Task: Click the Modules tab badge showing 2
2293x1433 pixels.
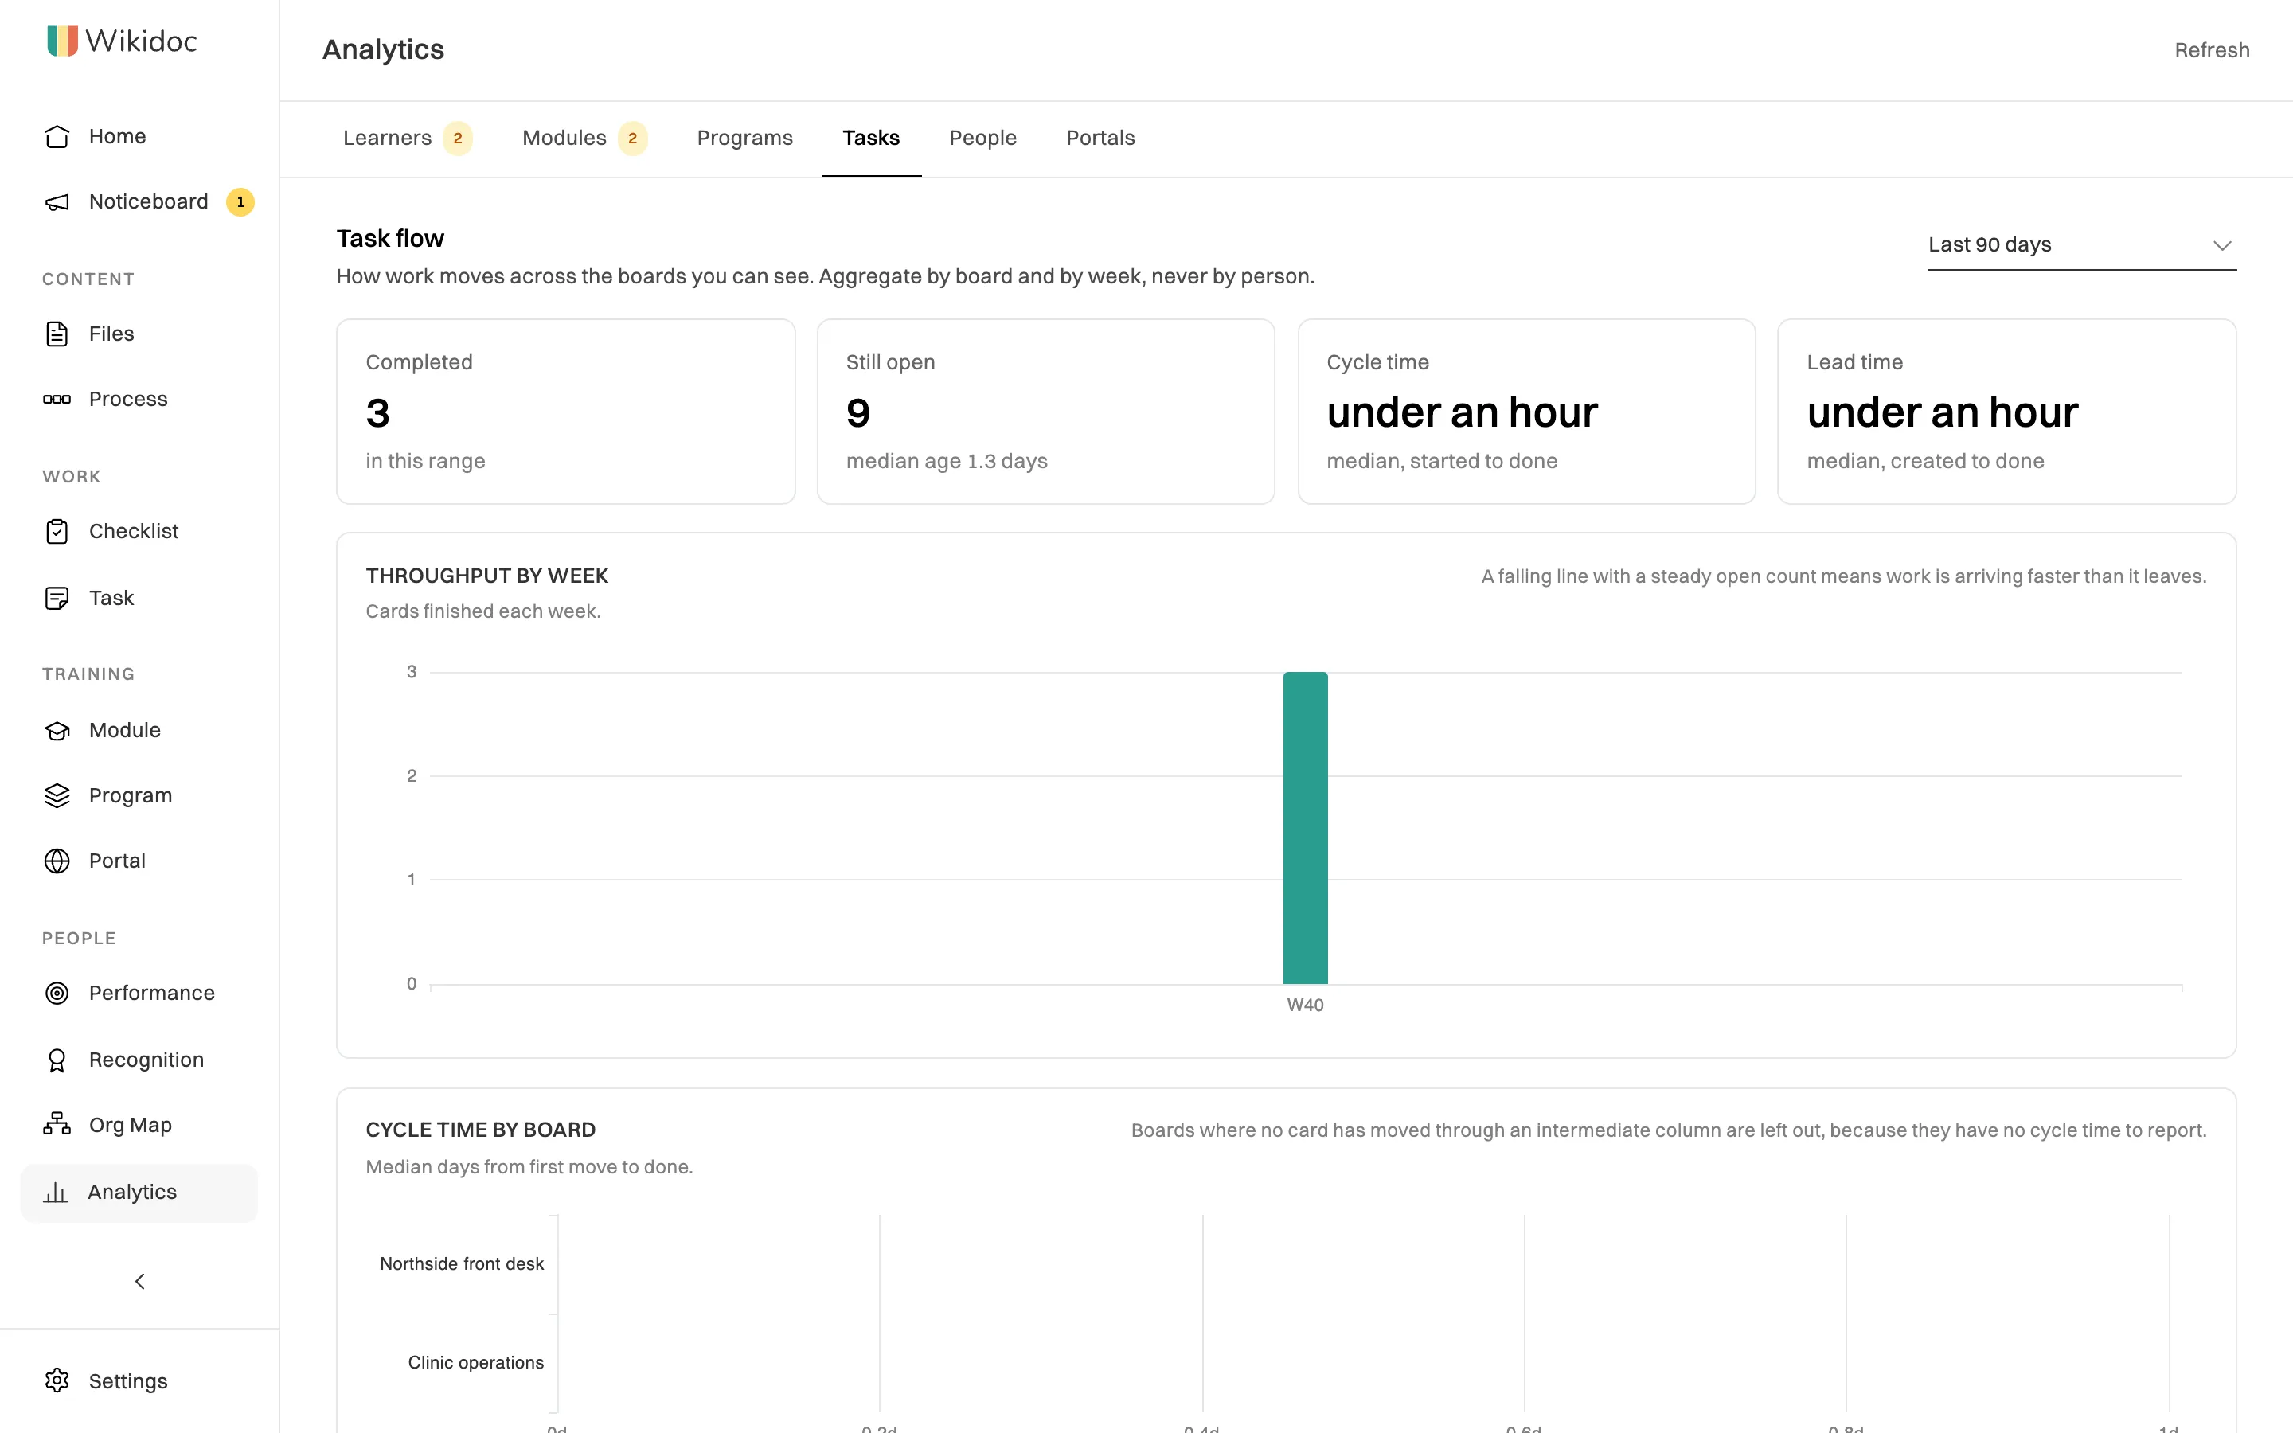Action: pos(632,139)
